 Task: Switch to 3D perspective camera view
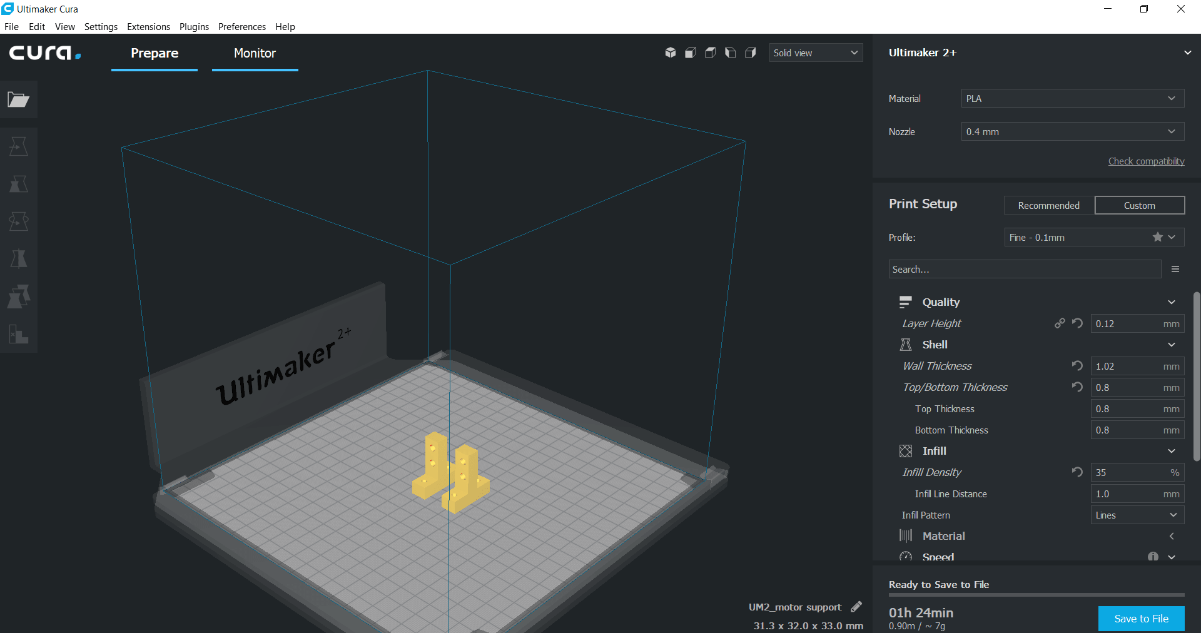click(x=671, y=53)
